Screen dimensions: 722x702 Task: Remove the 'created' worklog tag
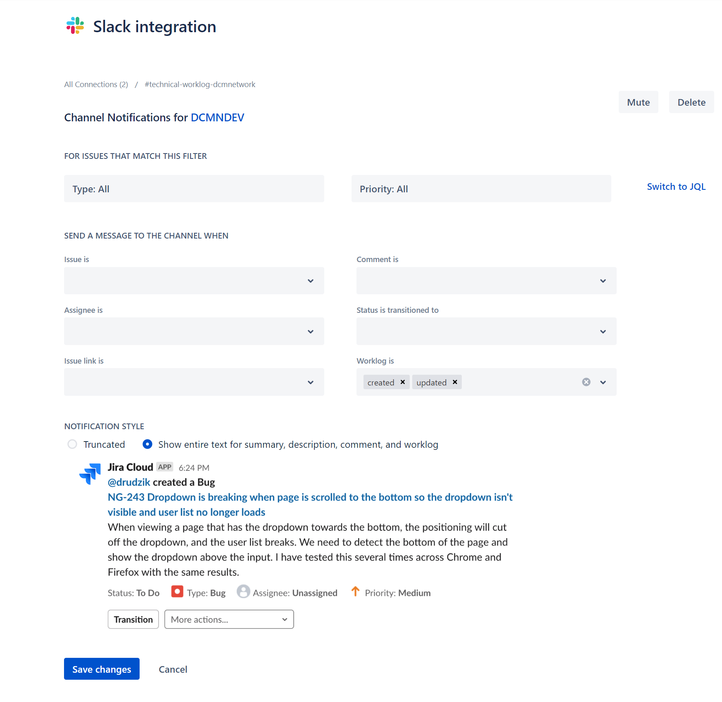click(x=403, y=382)
